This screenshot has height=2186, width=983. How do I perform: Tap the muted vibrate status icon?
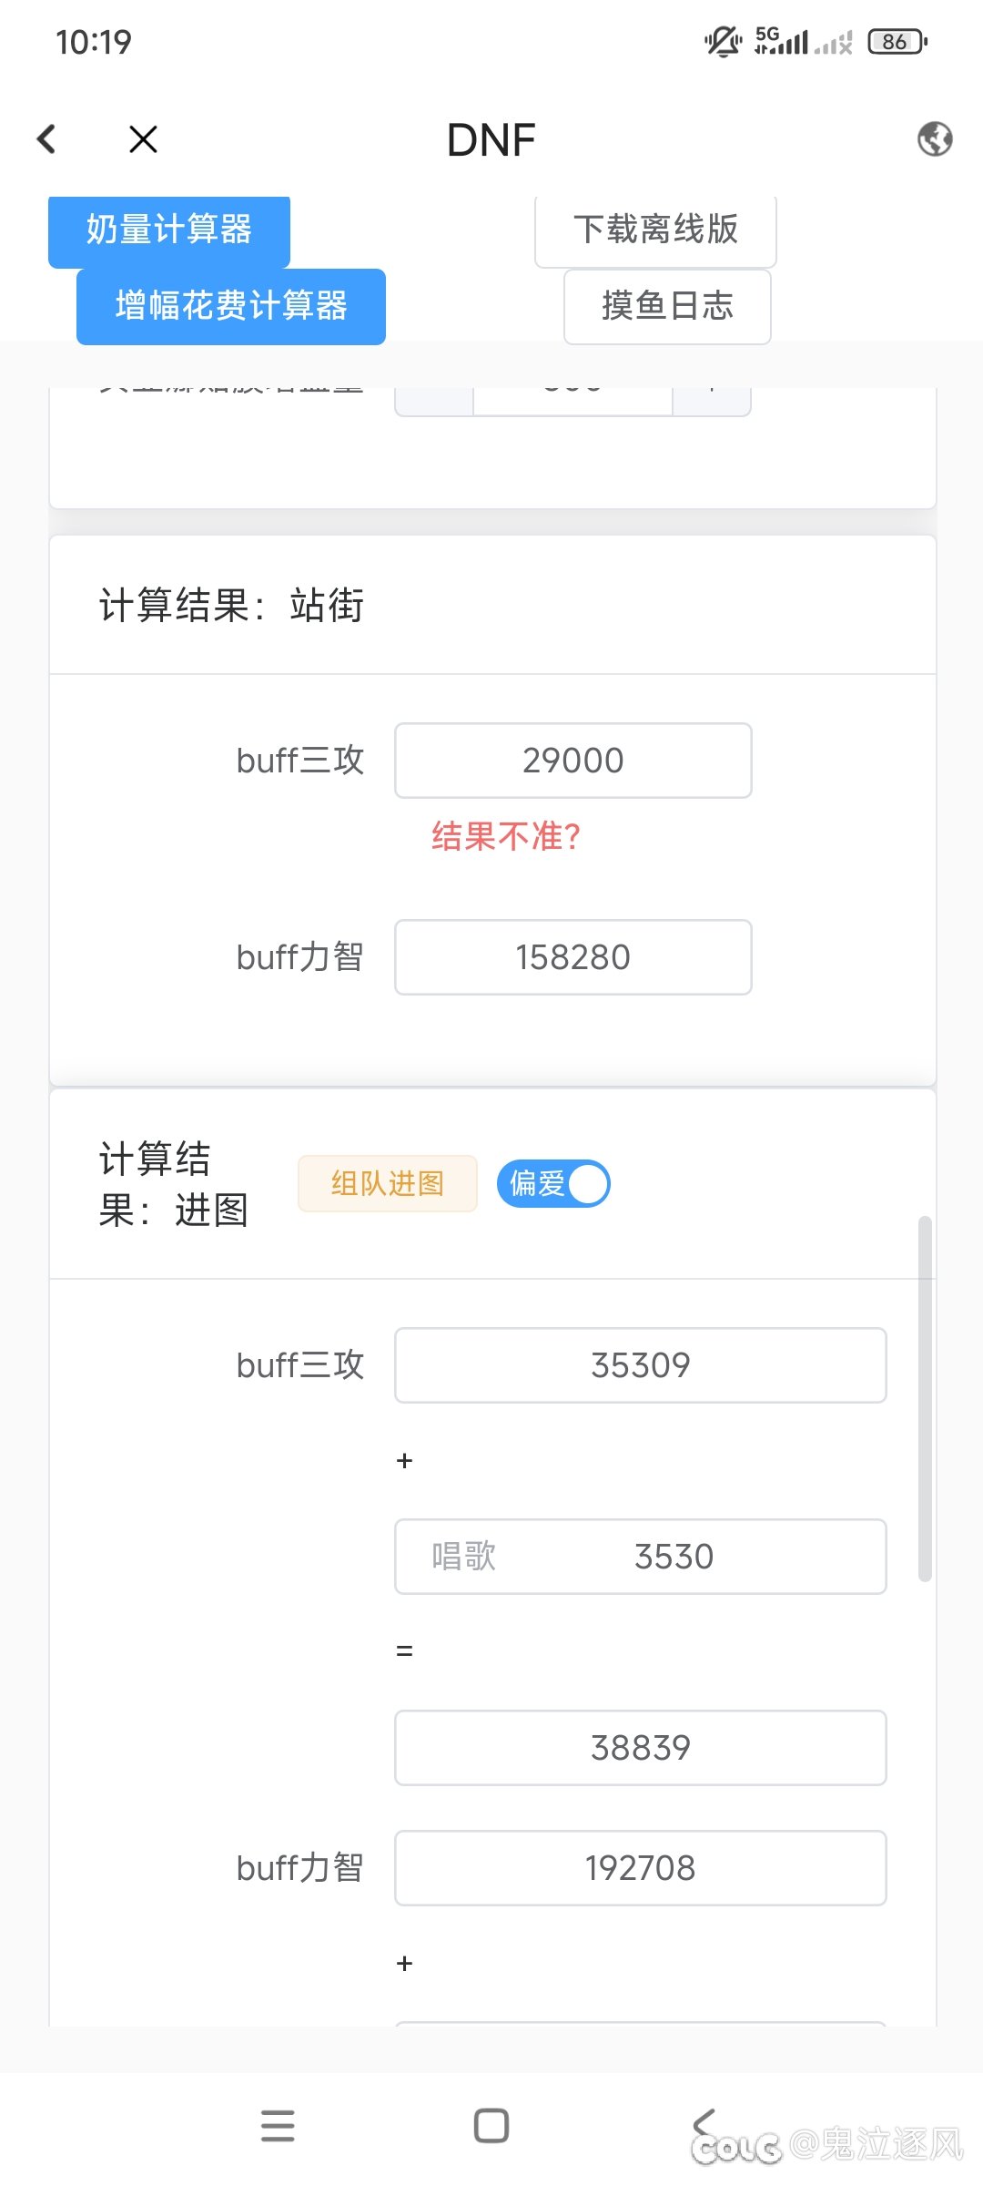coord(723,42)
